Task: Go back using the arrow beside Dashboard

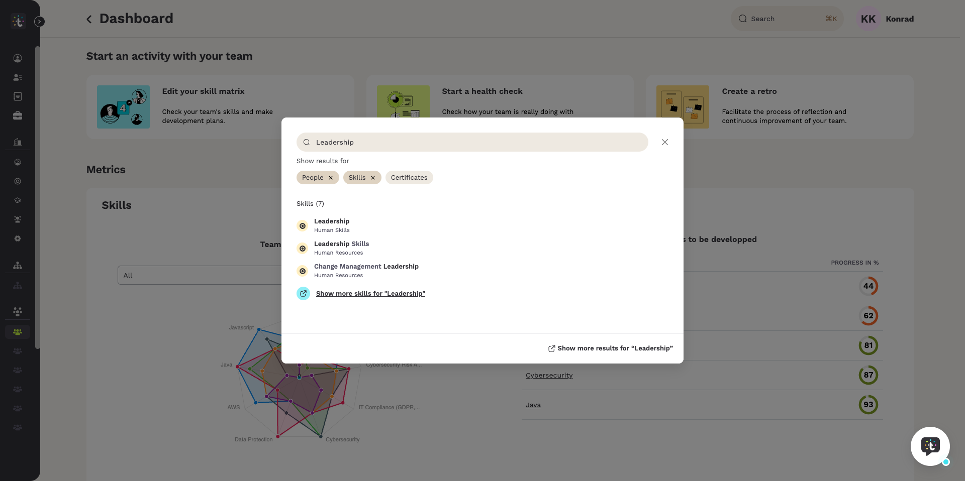Action: pyautogui.click(x=89, y=19)
